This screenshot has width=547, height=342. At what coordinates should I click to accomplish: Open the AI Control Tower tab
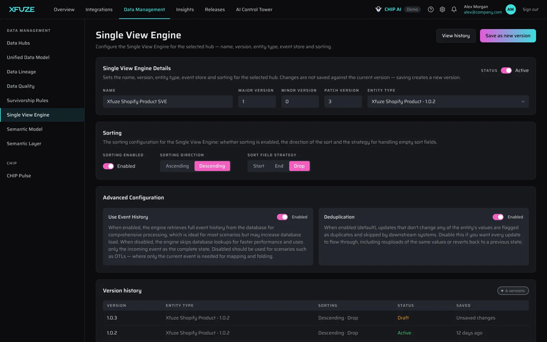click(x=254, y=10)
